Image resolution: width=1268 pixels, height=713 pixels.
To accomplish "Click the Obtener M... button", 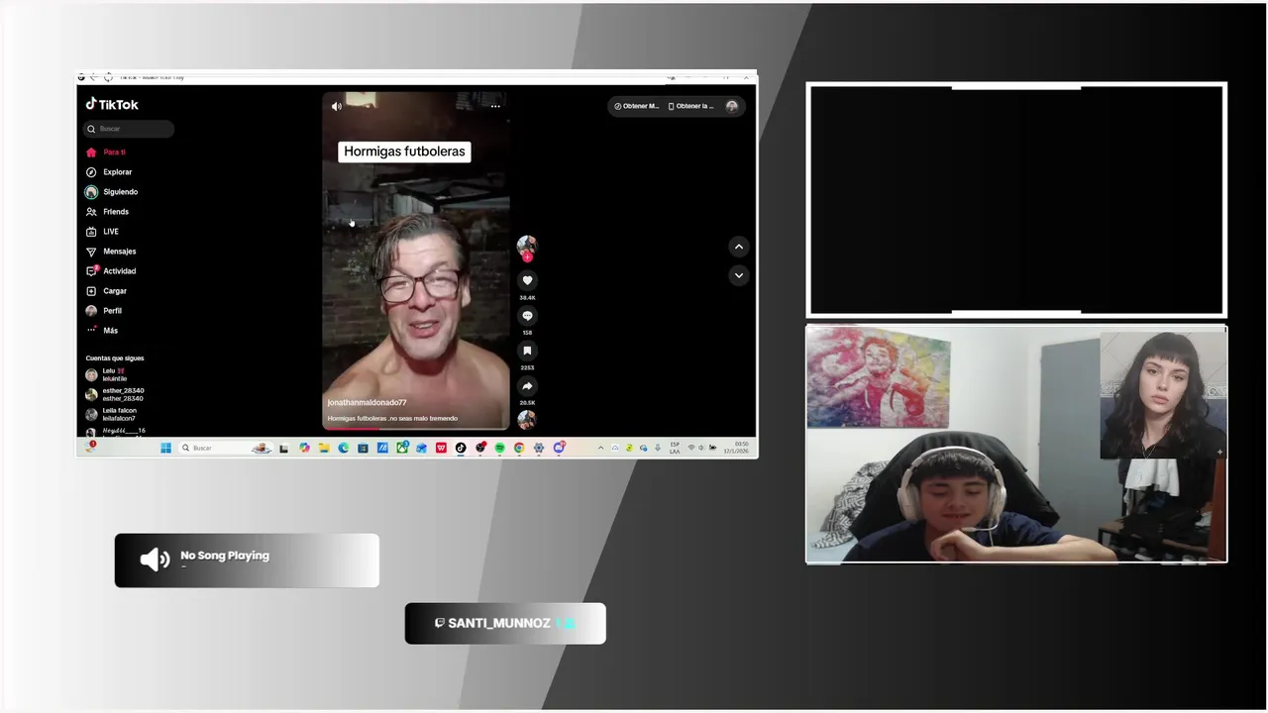I will [x=636, y=106].
